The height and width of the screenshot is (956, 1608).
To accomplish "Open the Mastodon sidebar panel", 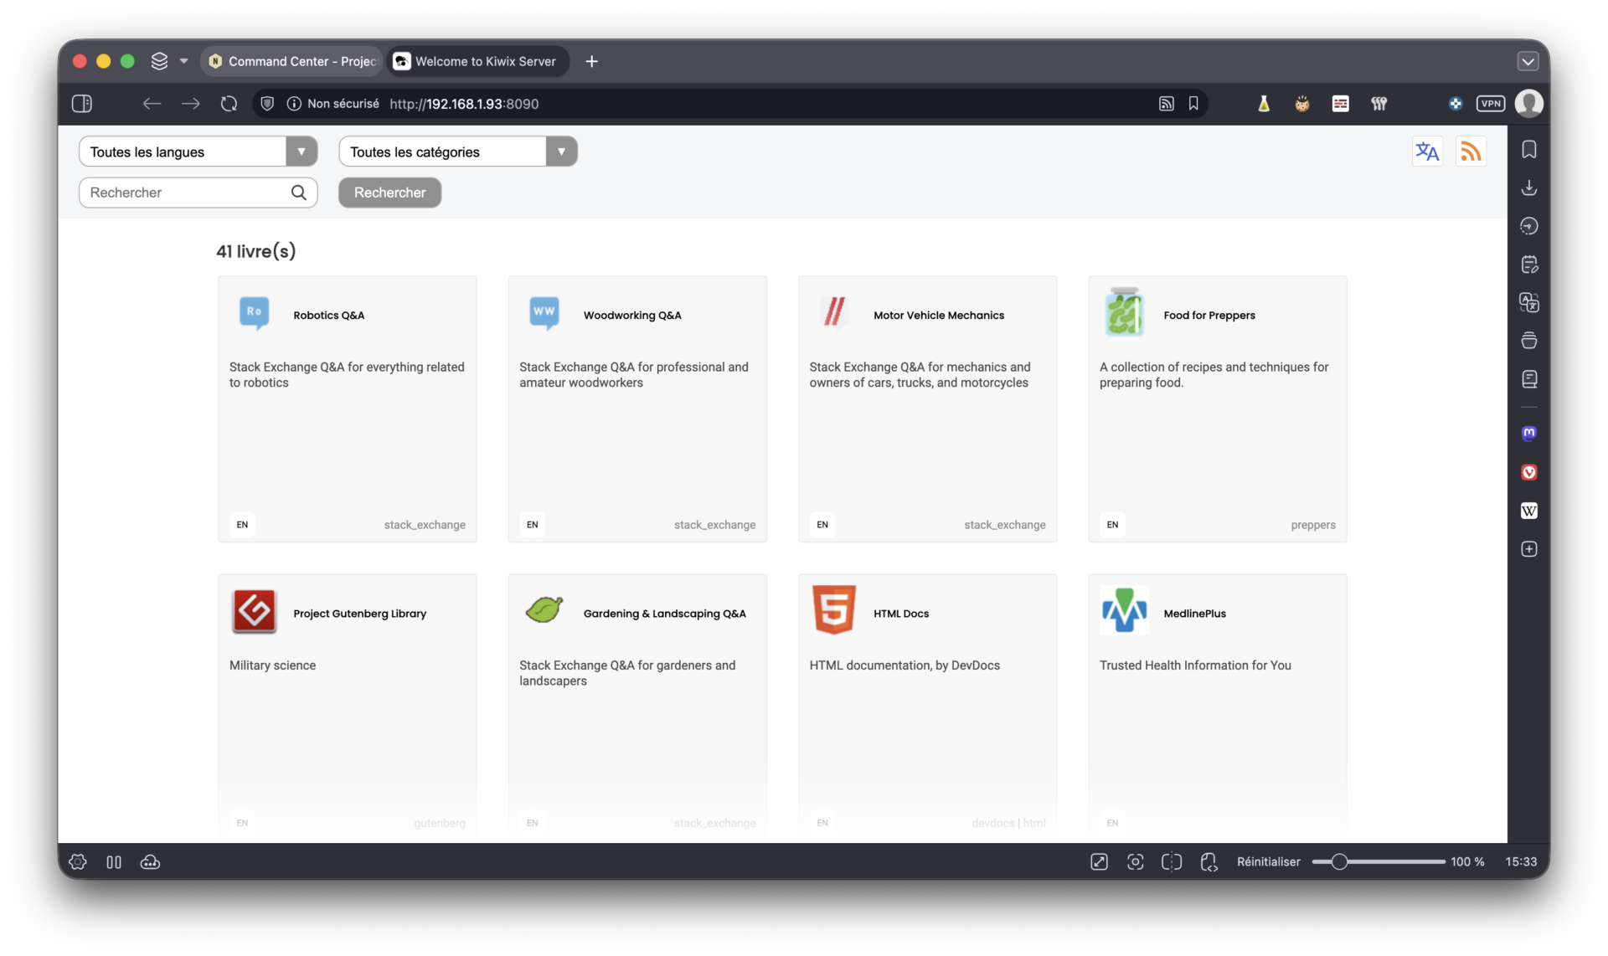I will [x=1528, y=434].
